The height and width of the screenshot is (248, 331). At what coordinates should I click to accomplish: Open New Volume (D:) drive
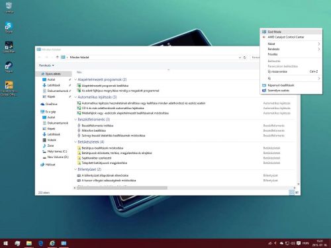coord(58,157)
